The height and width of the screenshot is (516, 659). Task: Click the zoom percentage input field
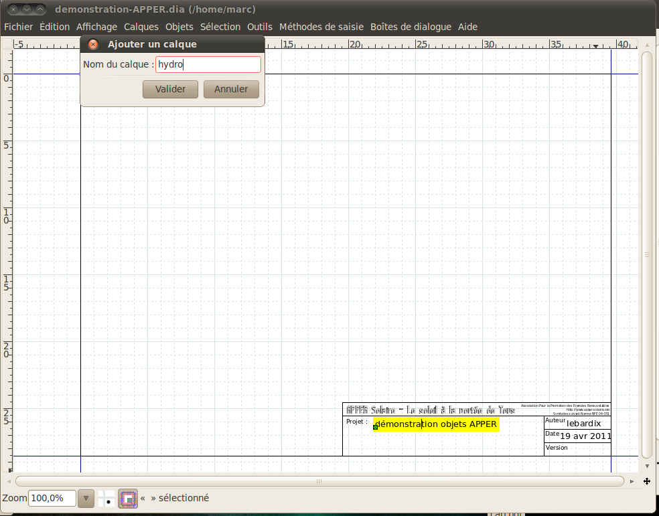[52, 498]
